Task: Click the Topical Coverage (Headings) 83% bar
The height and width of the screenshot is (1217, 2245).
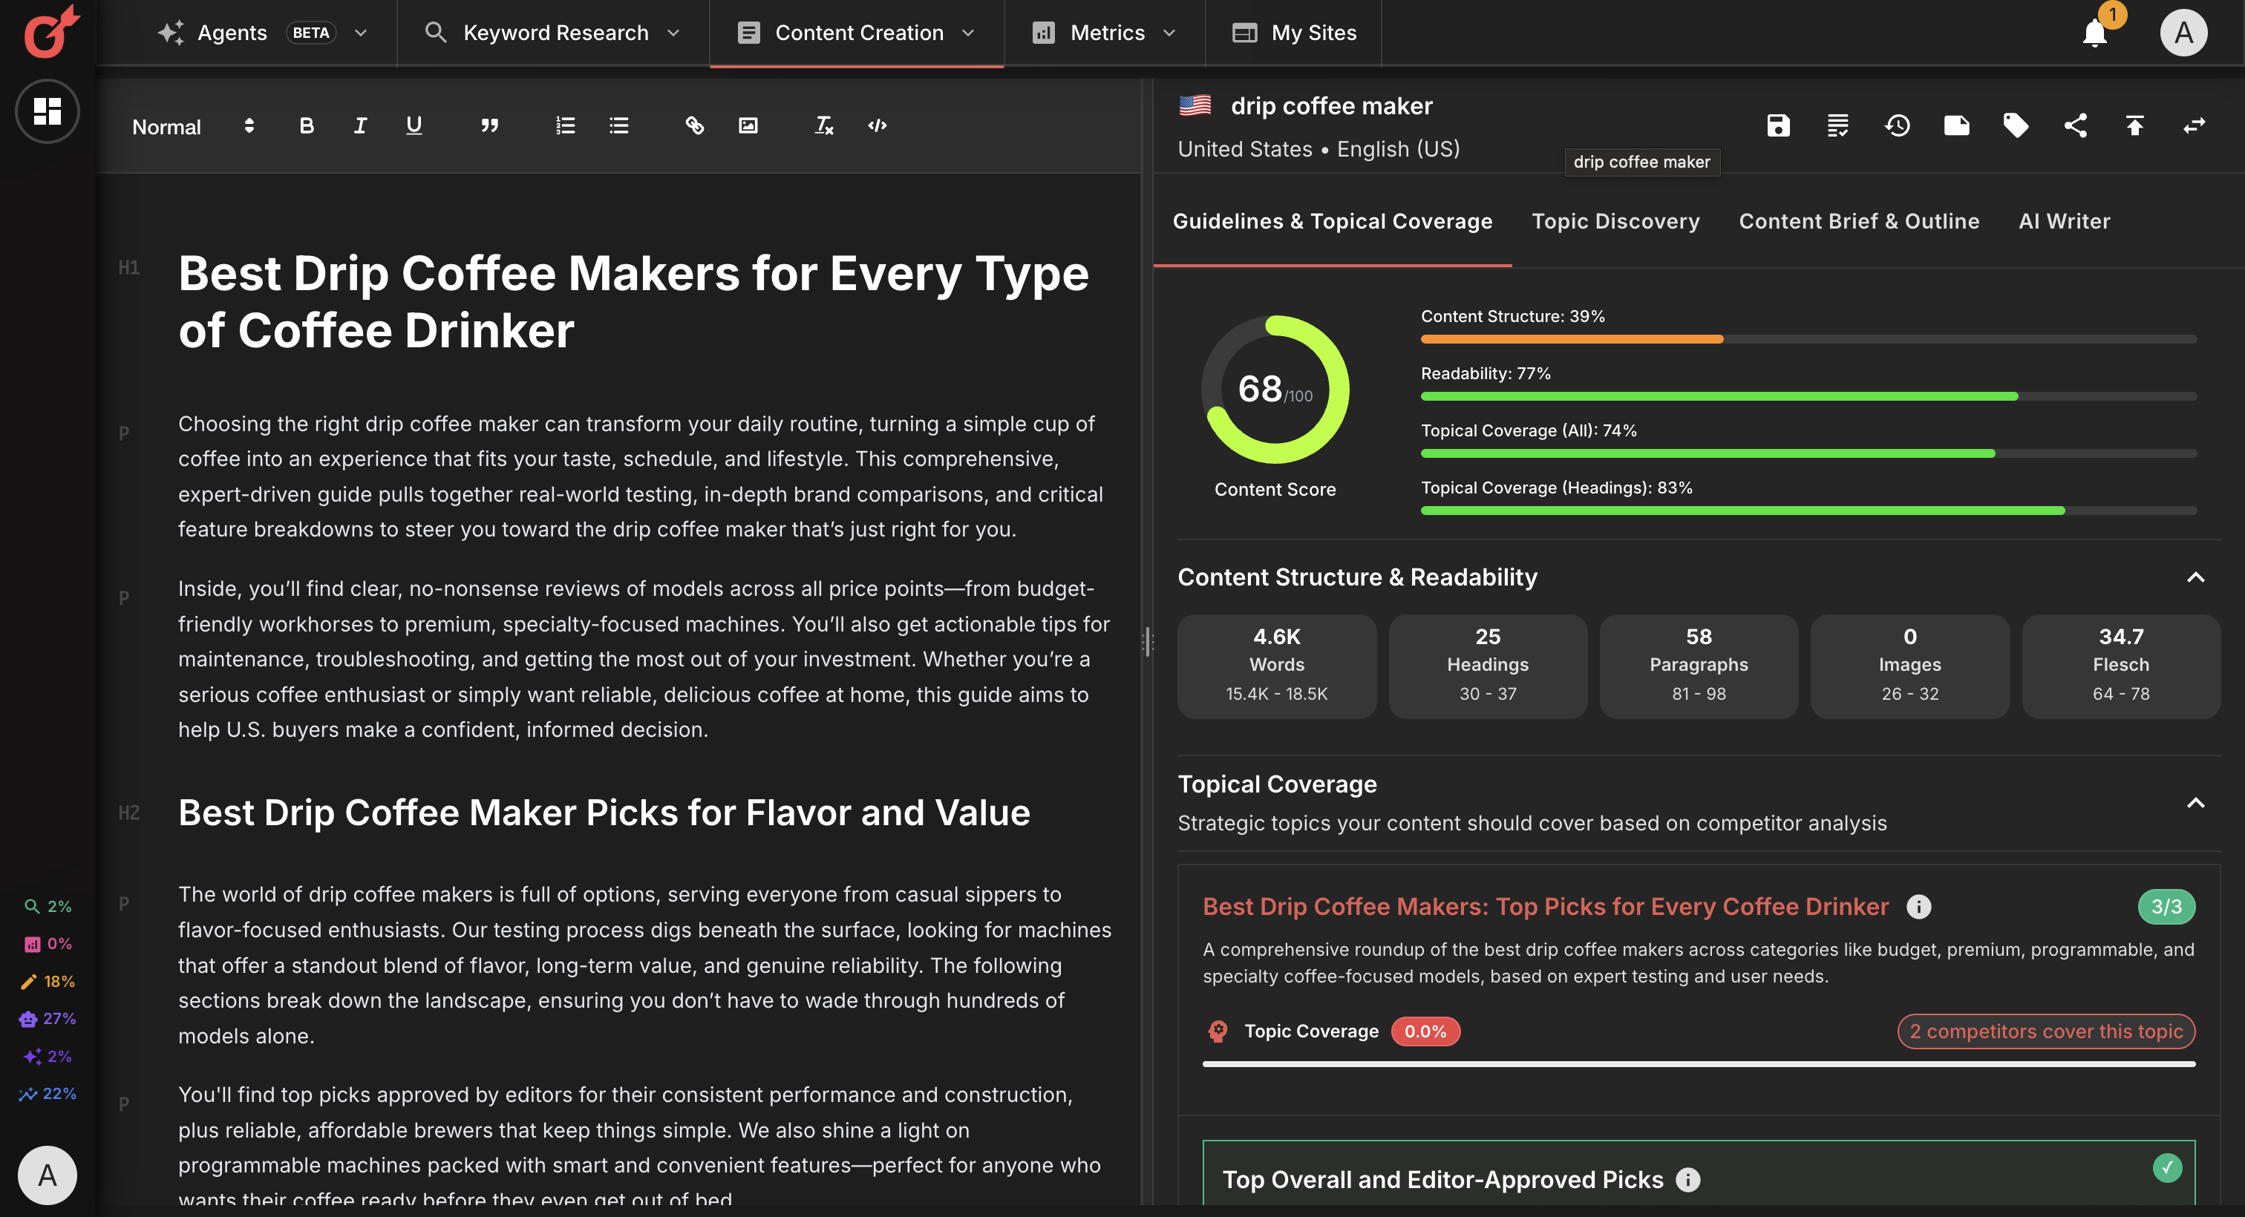Action: tap(1808, 511)
